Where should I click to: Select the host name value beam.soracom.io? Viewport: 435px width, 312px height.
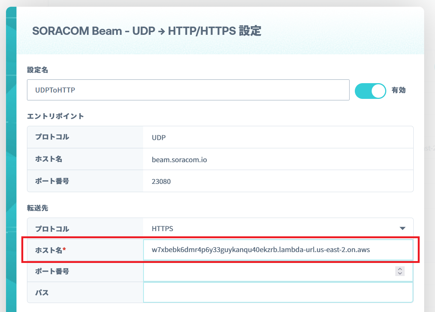point(179,160)
